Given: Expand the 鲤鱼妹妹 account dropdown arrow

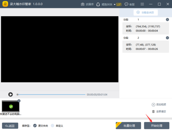Looking at the screenshot, I should point(115,4).
